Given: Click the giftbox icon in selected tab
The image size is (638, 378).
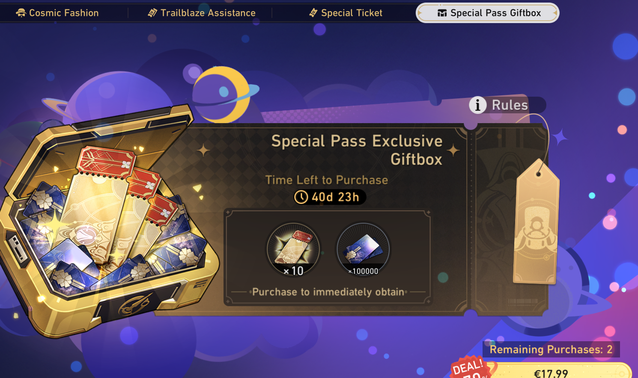Looking at the screenshot, I should point(442,13).
